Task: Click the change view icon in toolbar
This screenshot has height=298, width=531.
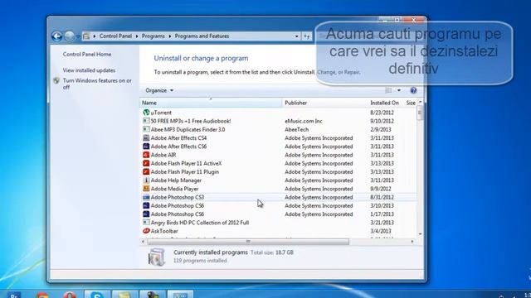Action: [x=388, y=90]
